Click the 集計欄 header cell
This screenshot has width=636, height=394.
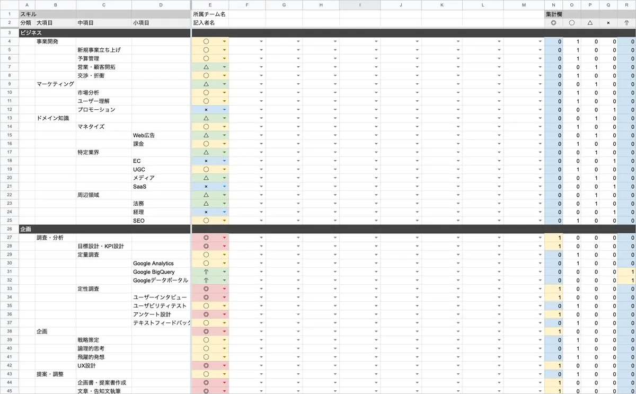click(x=553, y=14)
